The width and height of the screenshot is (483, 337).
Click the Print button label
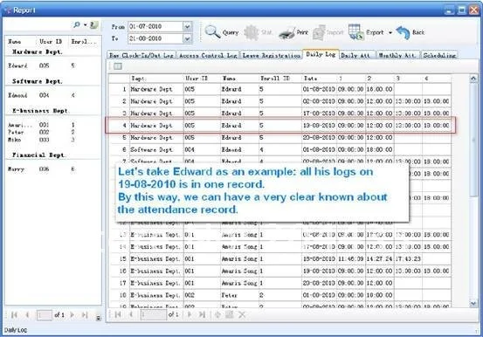302,32
